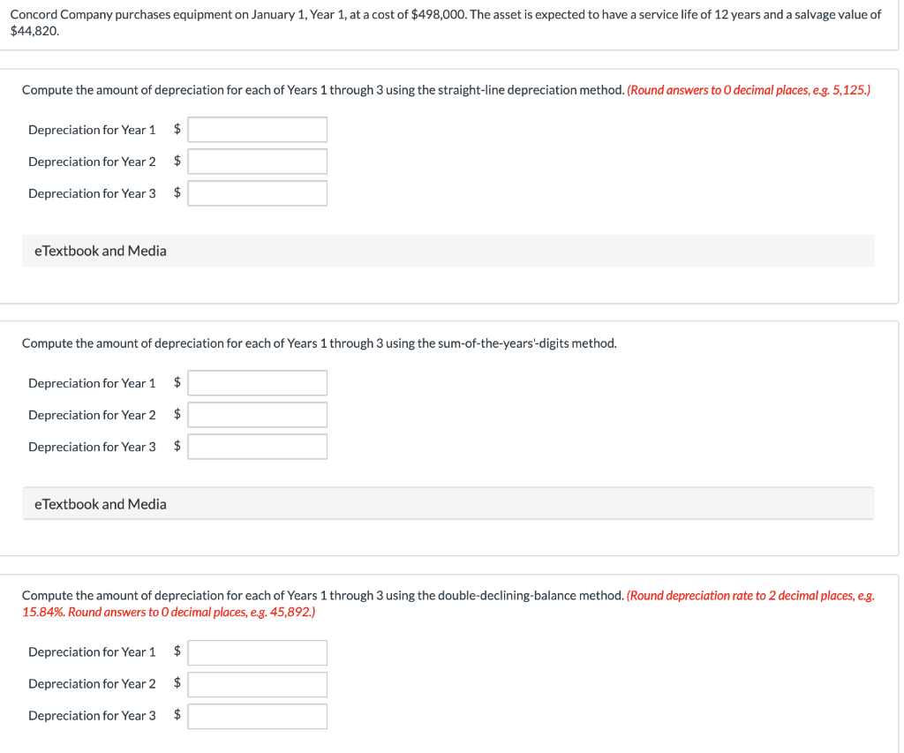Click red rounding note mentioning 15.84%
The width and height of the screenshot is (904, 753).
coord(448,604)
